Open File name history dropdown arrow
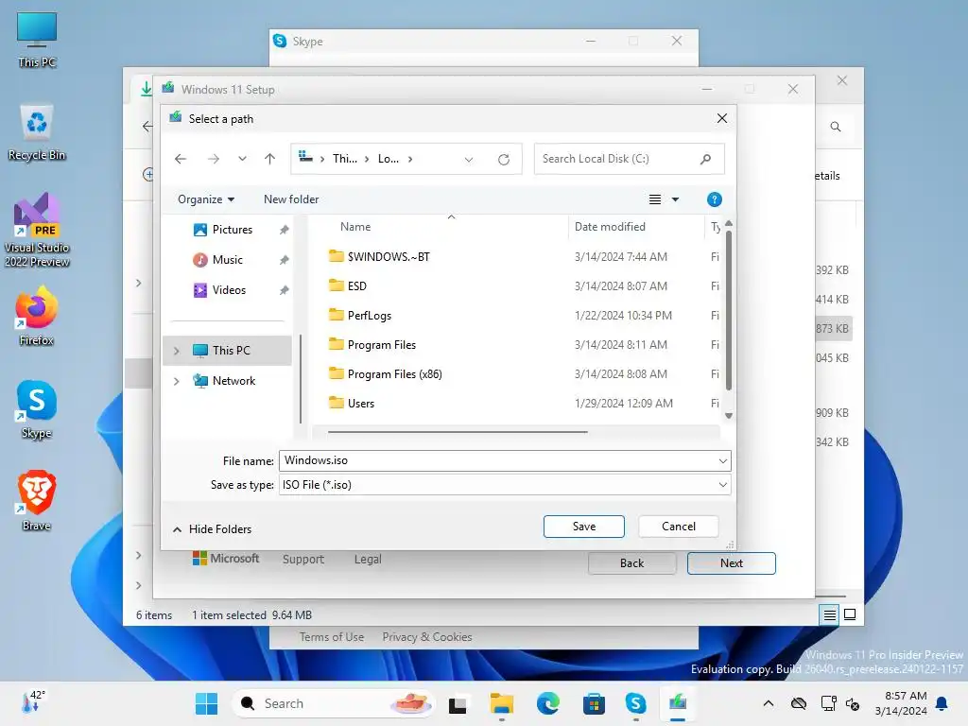 click(723, 460)
